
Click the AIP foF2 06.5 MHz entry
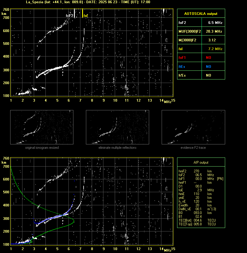coord(196,175)
